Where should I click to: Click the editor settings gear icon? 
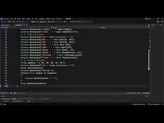tap(149, 25)
